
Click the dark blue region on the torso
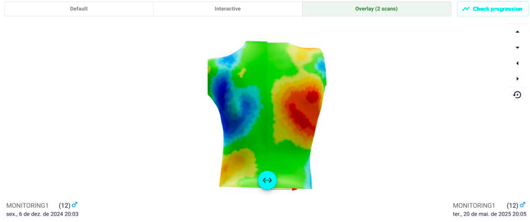pos(223,92)
